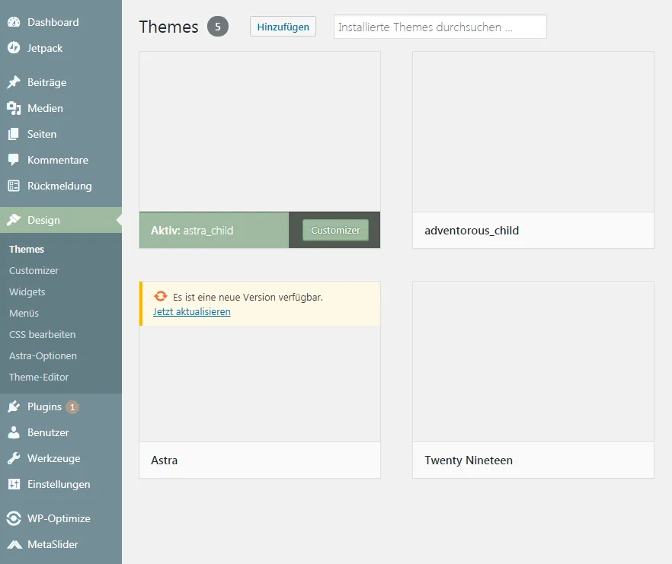Open the MetaSlider menu

pos(61,544)
